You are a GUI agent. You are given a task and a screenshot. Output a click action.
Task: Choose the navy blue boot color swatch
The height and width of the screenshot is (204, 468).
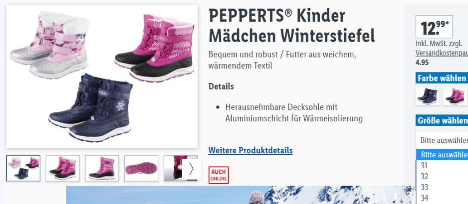428,96
